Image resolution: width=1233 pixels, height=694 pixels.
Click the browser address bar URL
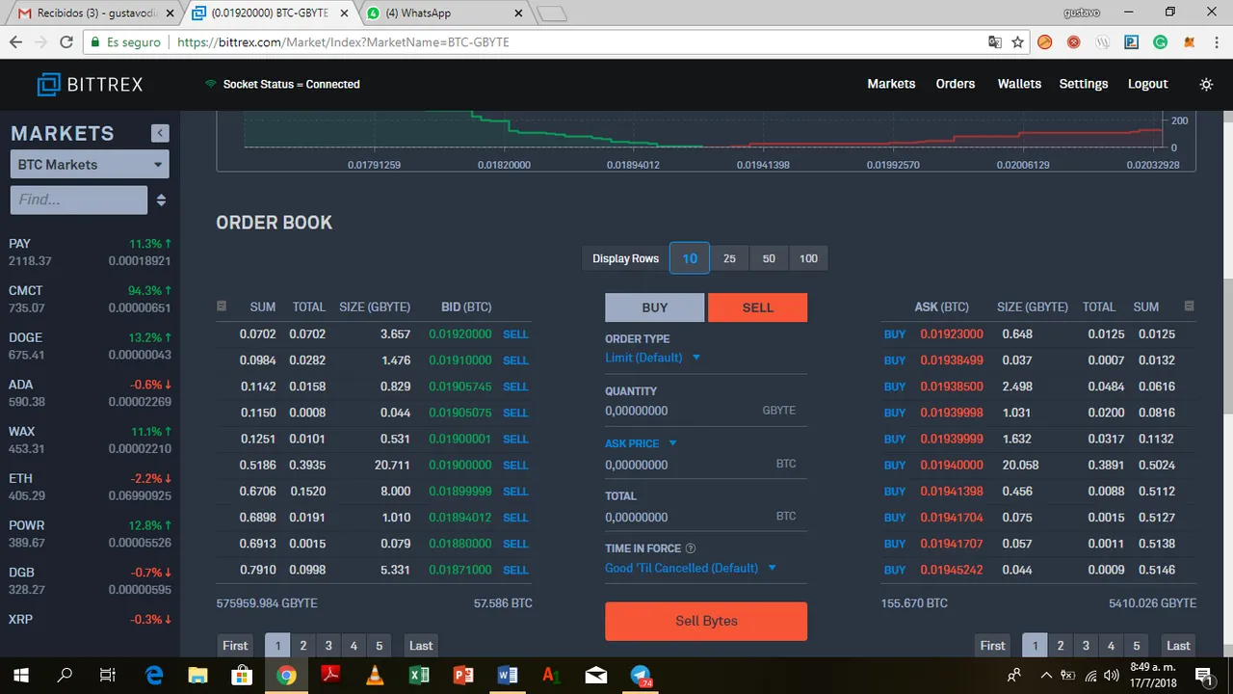343,42
